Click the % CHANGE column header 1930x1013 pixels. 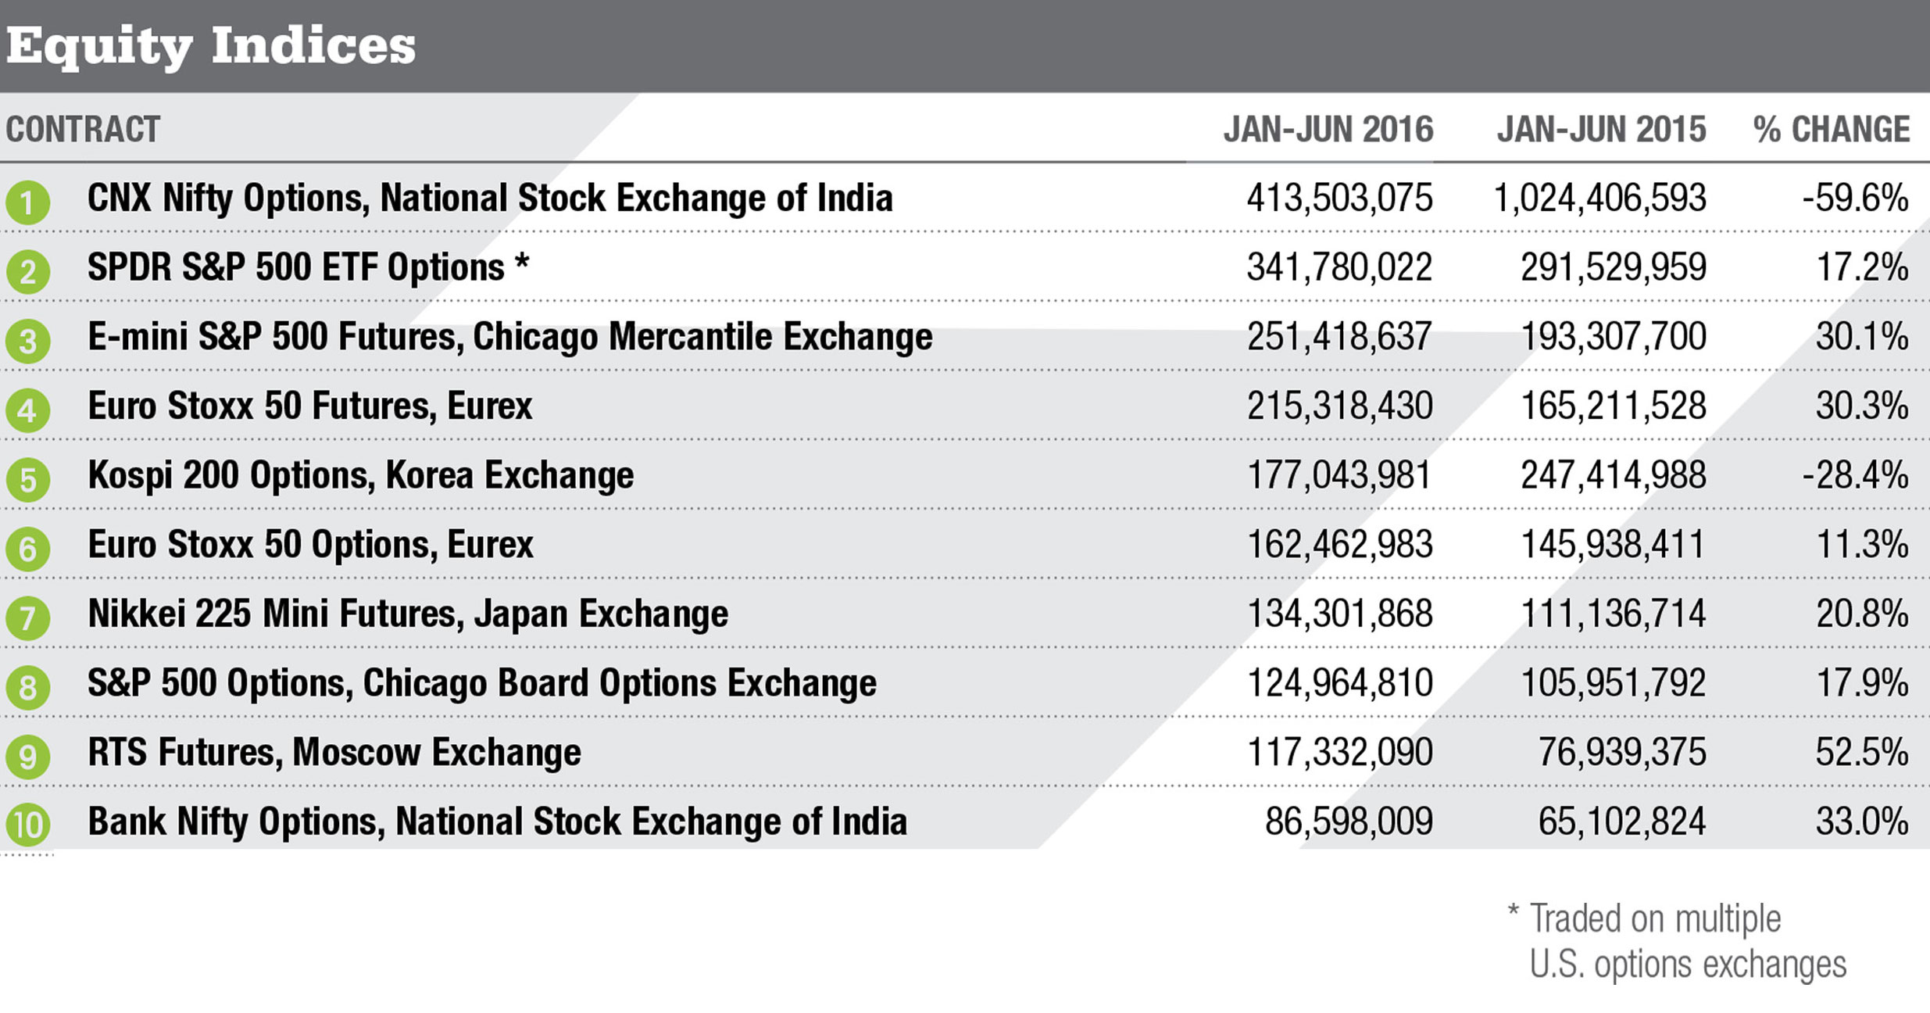pos(1831,130)
